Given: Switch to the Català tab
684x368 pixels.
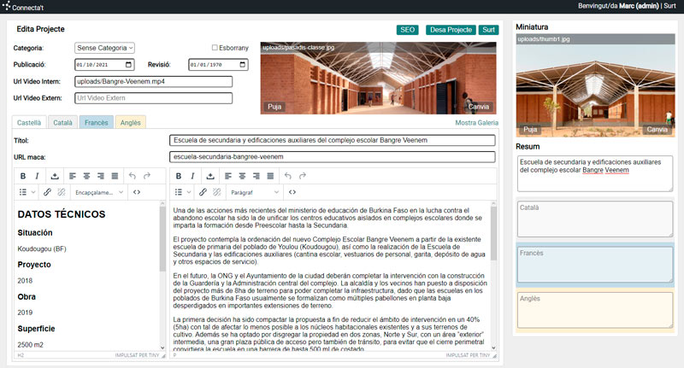Looking at the screenshot, I should point(62,123).
